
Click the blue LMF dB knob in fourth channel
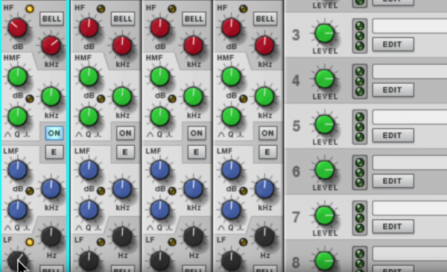pyautogui.click(x=232, y=170)
